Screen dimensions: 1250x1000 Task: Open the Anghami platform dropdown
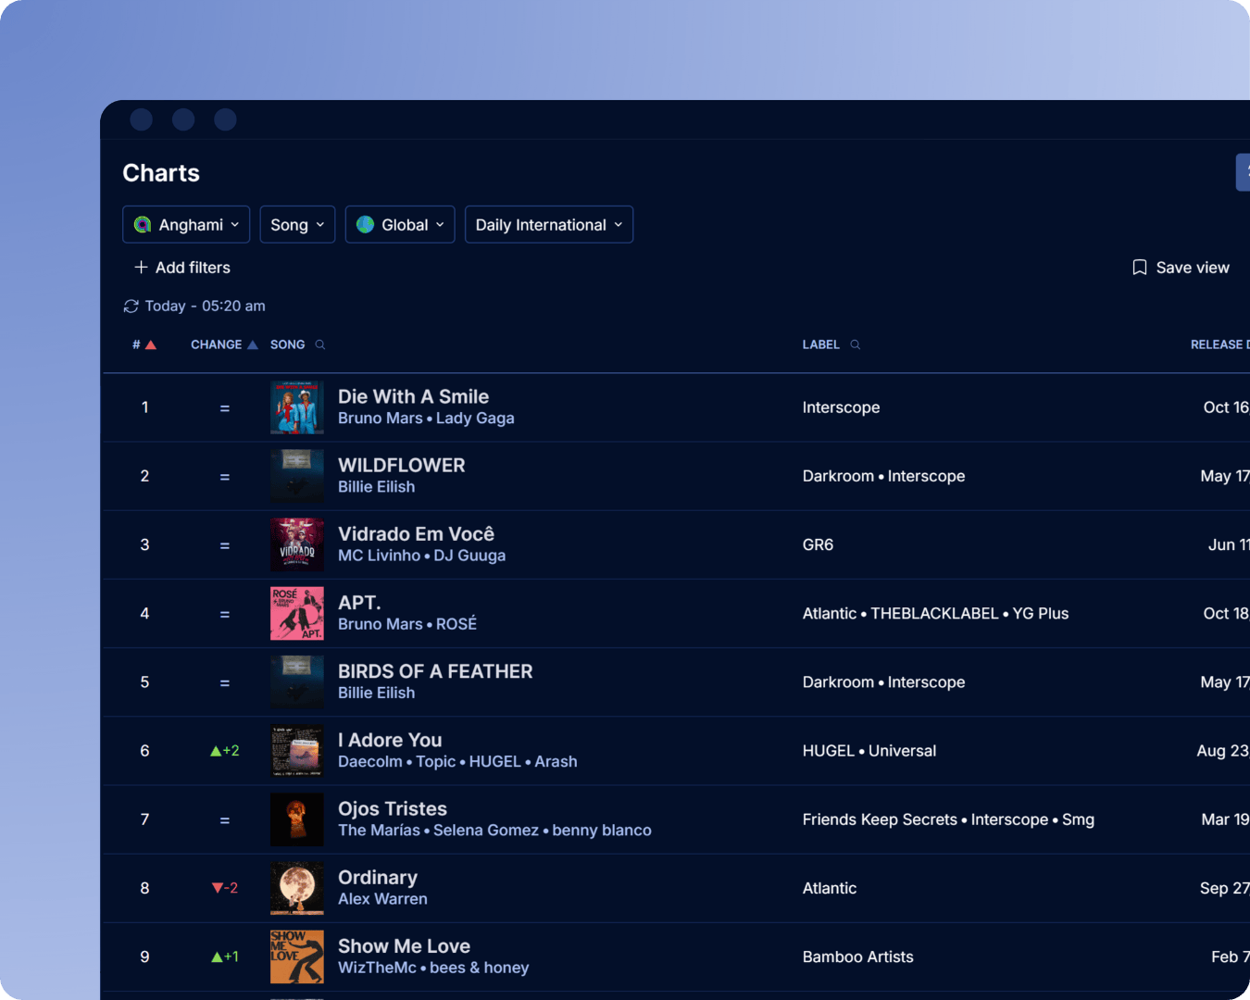(x=185, y=224)
